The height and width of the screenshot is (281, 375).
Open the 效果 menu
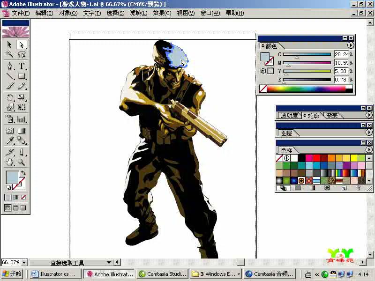pos(162,13)
